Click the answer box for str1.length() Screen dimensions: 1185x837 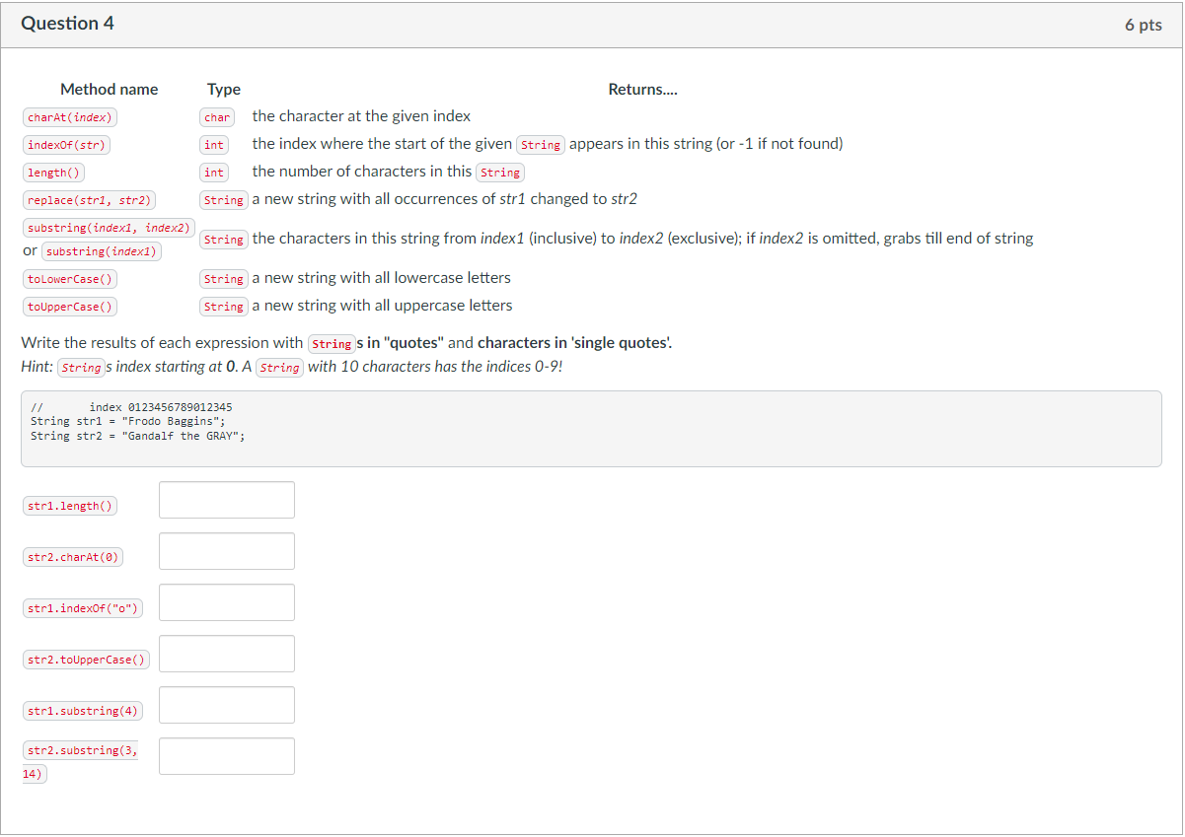click(x=226, y=499)
